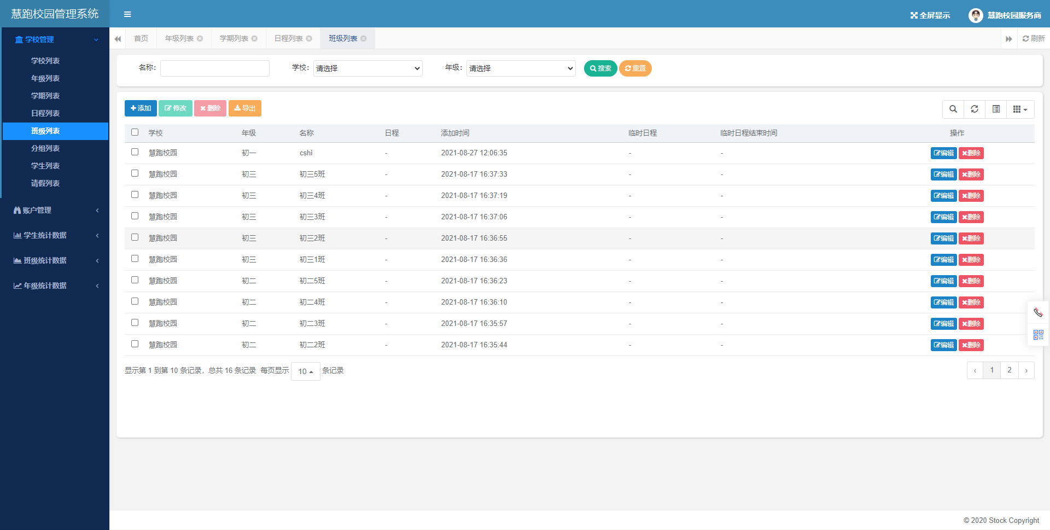
Task: Close the 学期列表 tab
Action: [x=254, y=38]
